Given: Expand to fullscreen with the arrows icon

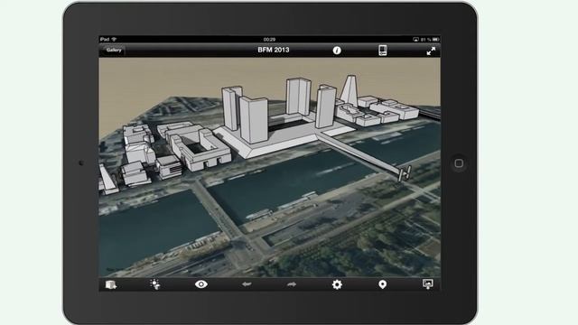Looking at the screenshot, I should (431, 51).
